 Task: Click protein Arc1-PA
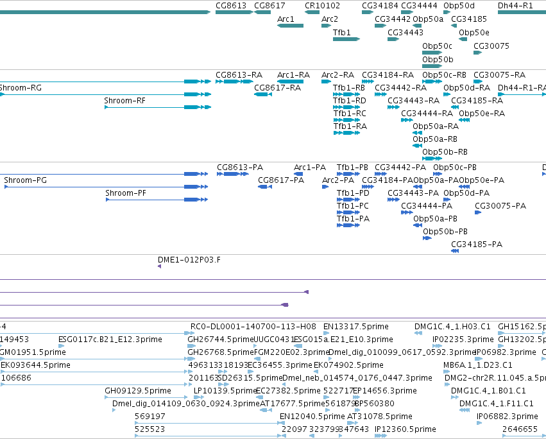click(x=298, y=174)
